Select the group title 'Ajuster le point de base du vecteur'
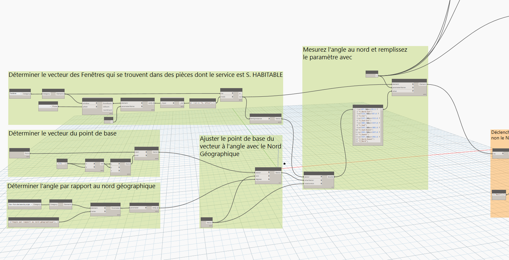Viewport: 509px width, 260px height. pyautogui.click(x=241, y=146)
